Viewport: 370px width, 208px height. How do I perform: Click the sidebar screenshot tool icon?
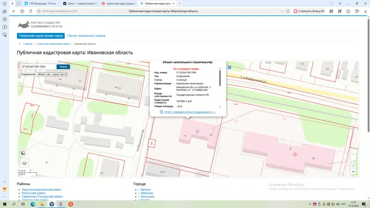(x=5, y=35)
